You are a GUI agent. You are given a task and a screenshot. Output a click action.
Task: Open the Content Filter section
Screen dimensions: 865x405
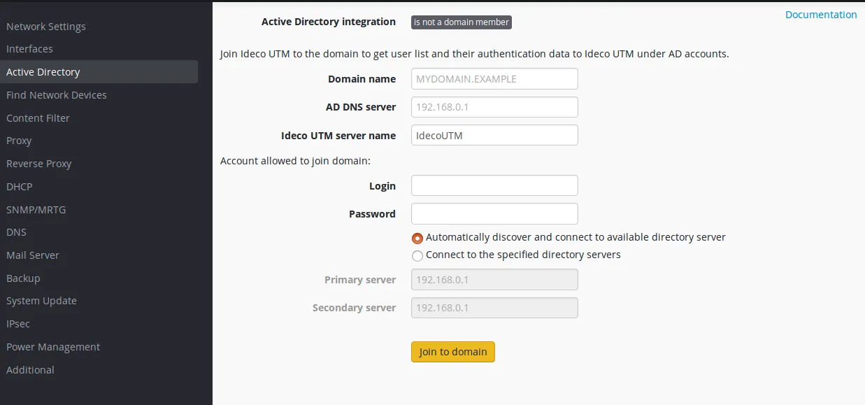pyautogui.click(x=38, y=118)
